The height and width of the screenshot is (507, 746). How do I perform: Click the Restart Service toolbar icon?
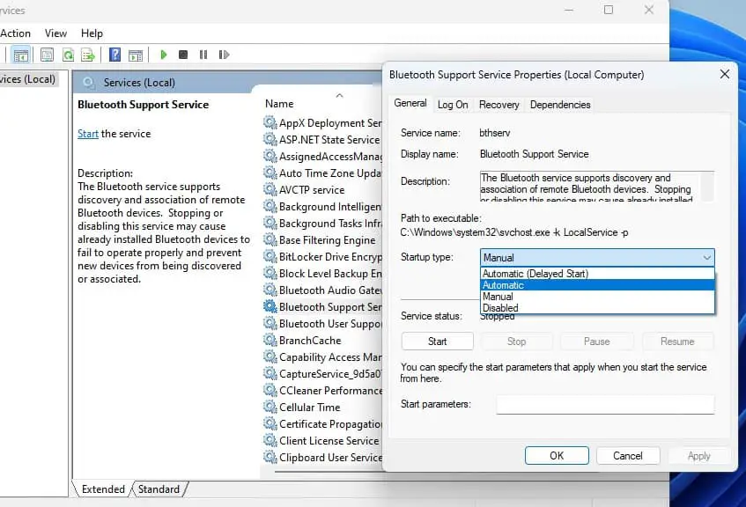pyautogui.click(x=224, y=55)
